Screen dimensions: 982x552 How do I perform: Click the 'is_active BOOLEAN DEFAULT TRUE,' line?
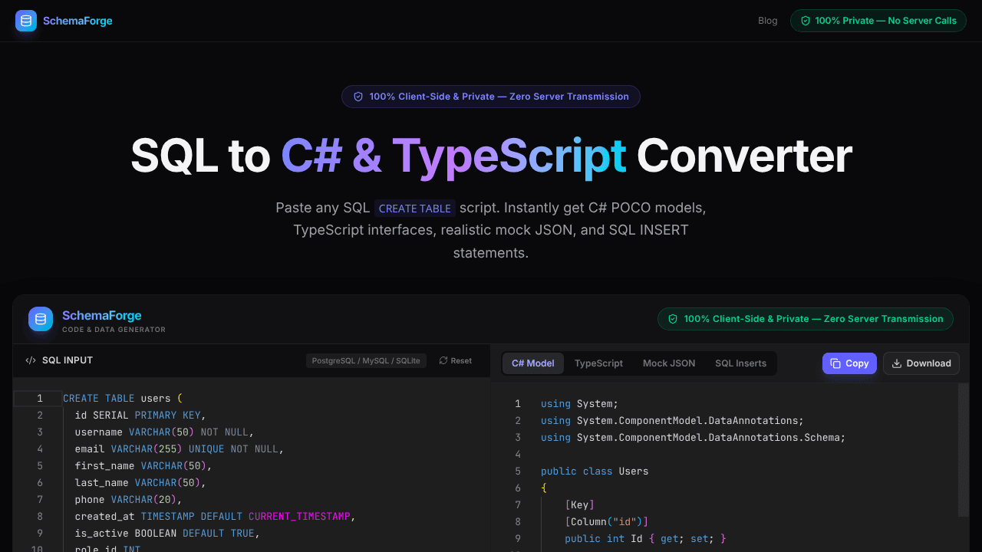167,534
